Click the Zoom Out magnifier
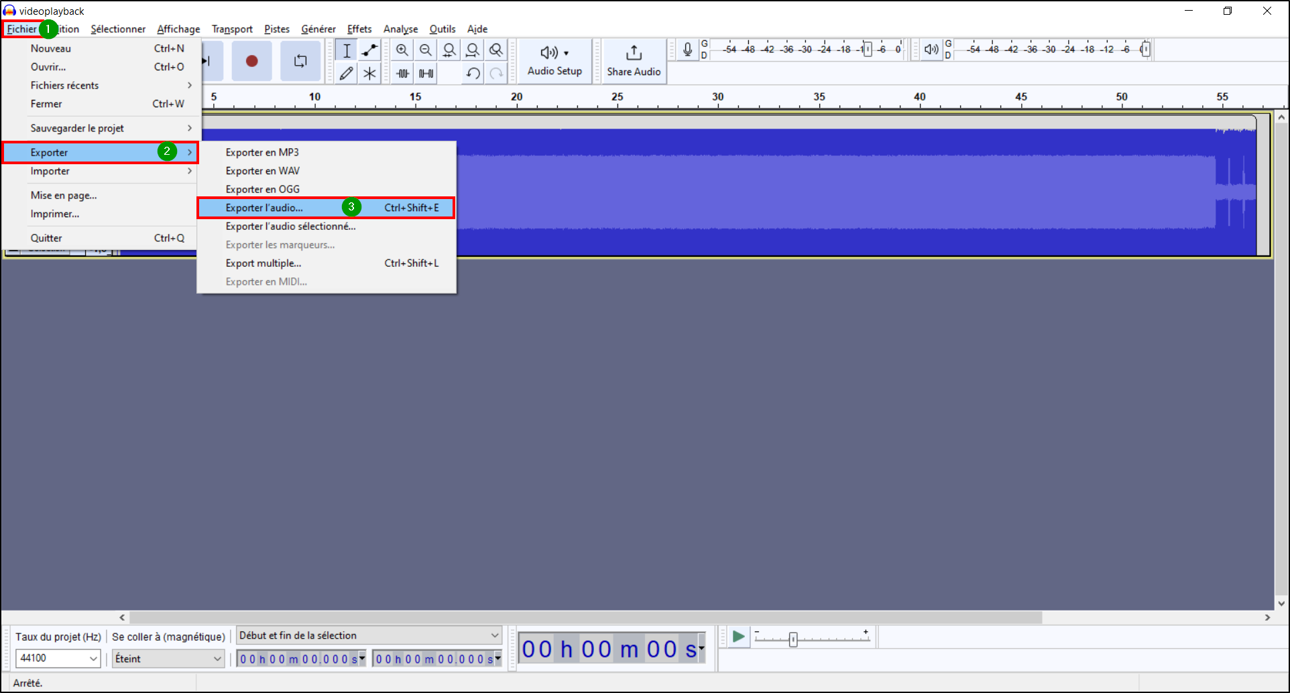Viewport: 1290px width, 693px height. 426,50
